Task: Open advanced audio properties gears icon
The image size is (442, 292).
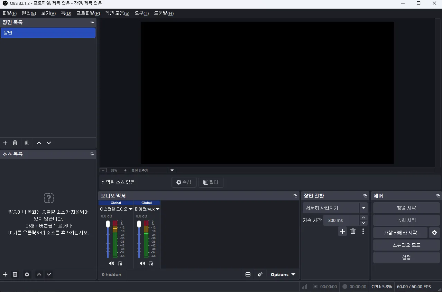Action: [x=260, y=274]
